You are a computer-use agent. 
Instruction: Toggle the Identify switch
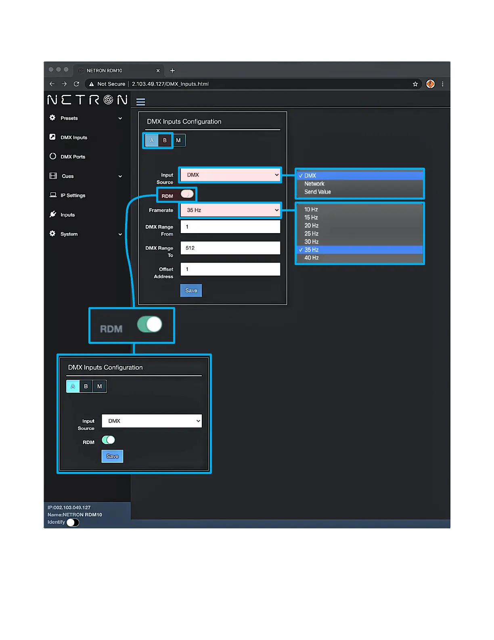(x=73, y=522)
